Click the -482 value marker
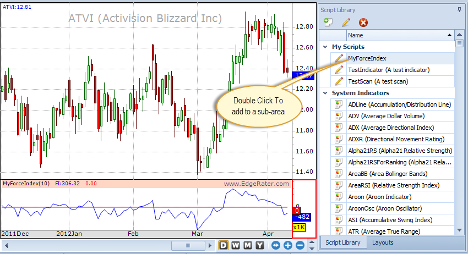 tap(302, 217)
